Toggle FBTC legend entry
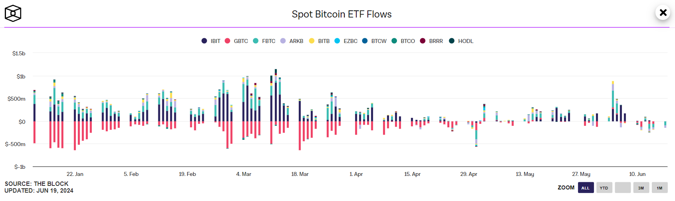The width and height of the screenshot is (675, 201). coord(264,41)
